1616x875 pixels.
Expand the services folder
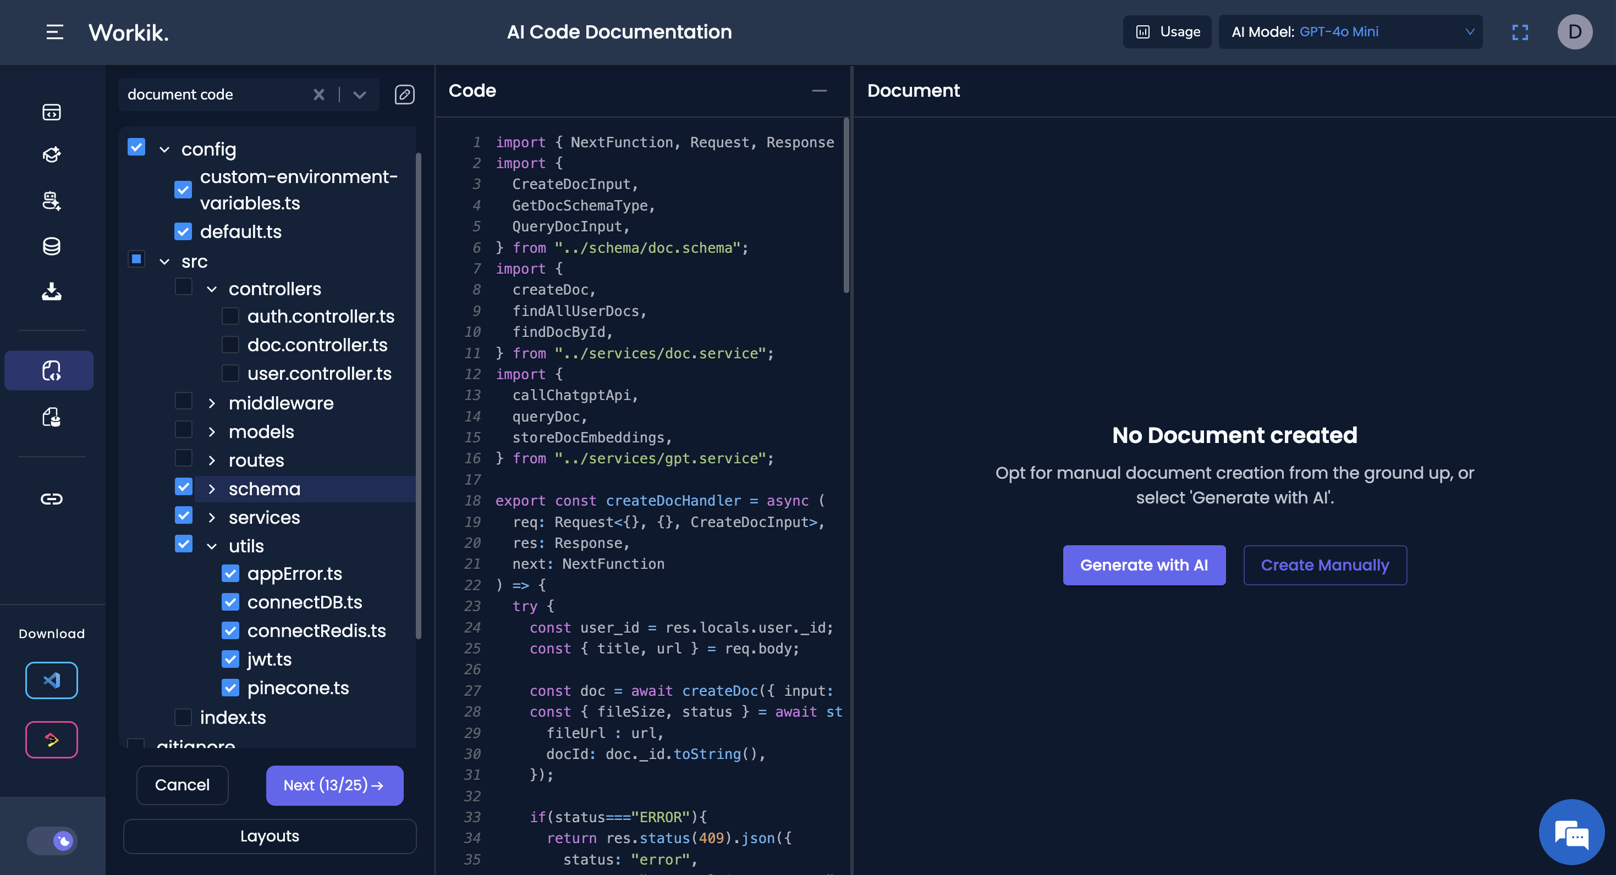point(211,518)
